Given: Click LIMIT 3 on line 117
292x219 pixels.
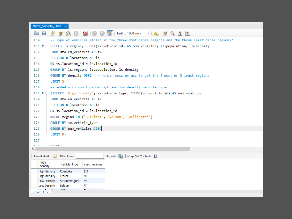Looking at the screenshot, I should click(x=58, y=81).
